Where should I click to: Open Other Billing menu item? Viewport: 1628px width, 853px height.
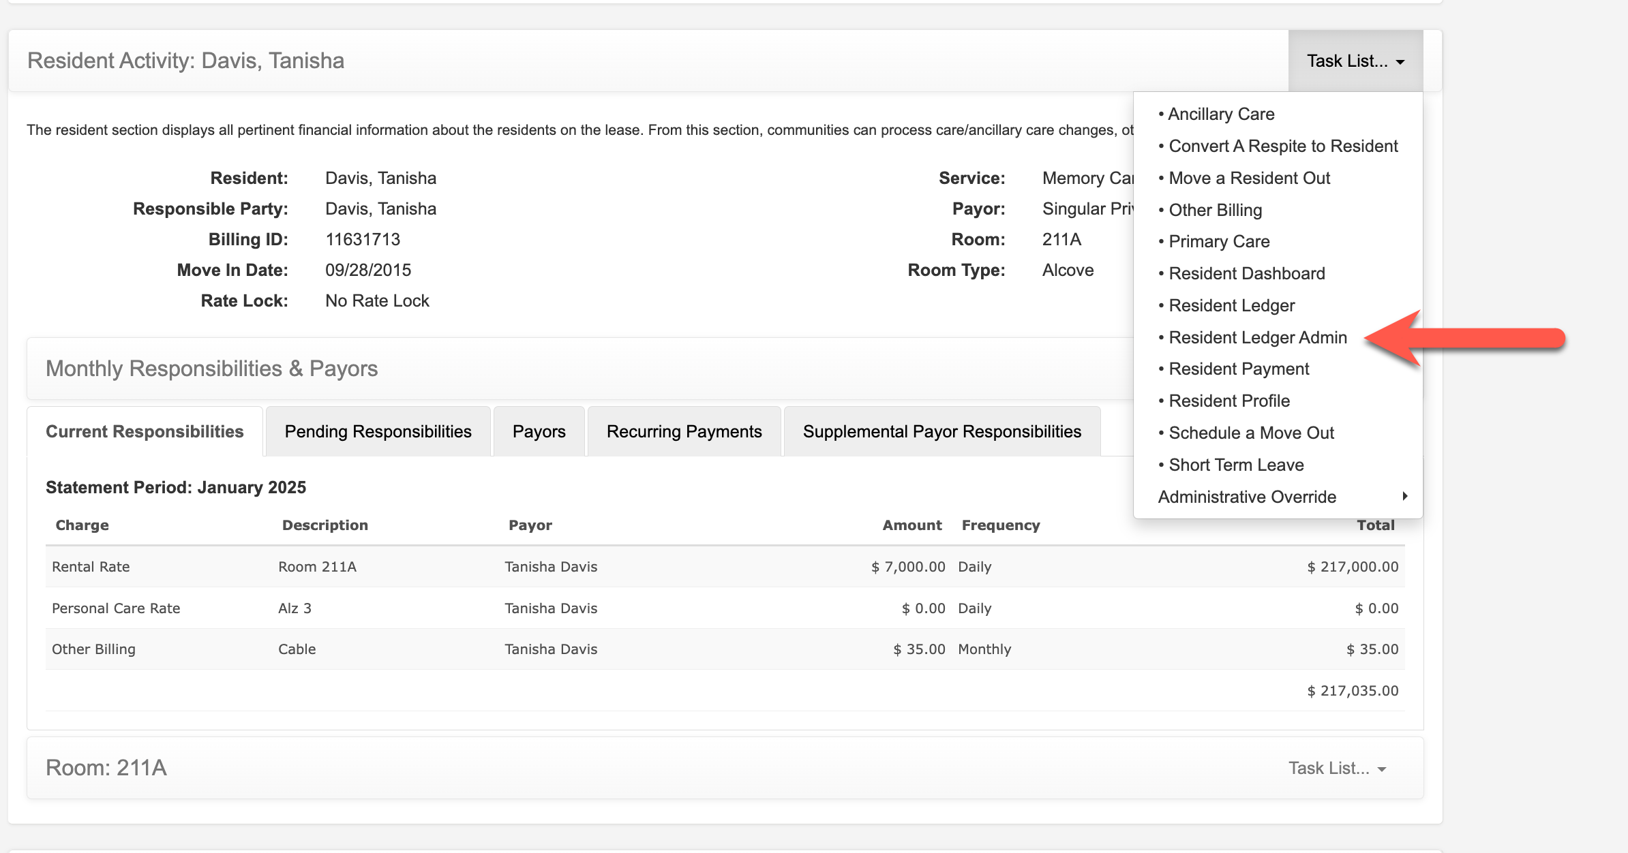1215,211
